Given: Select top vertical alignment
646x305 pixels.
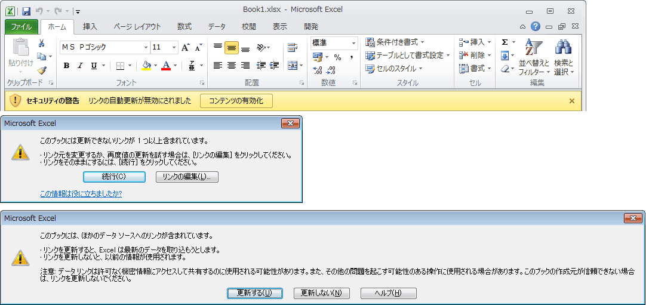Looking at the screenshot, I should (x=218, y=47).
